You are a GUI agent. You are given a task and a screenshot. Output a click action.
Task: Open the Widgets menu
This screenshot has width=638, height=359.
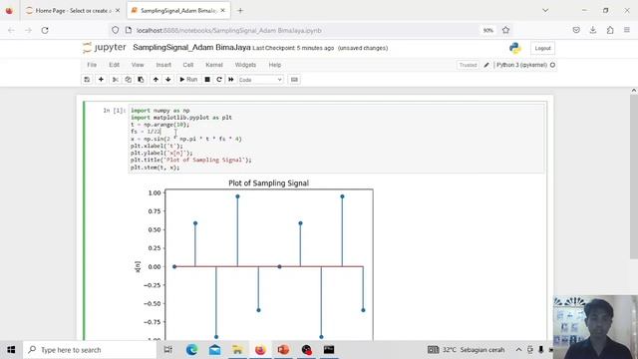(245, 65)
